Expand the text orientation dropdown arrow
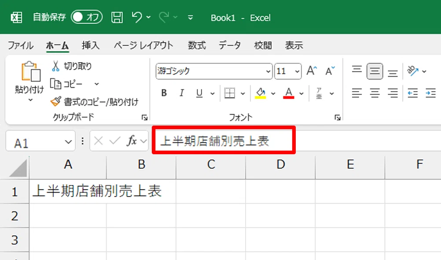441x260 pixels. (x=424, y=71)
